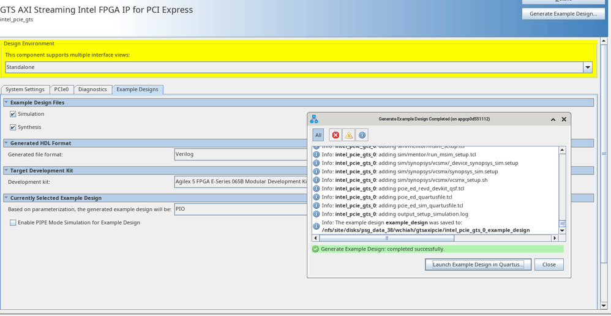The height and width of the screenshot is (316, 611).
Task: Collapse Target Development Kit section
Action: click(6, 171)
